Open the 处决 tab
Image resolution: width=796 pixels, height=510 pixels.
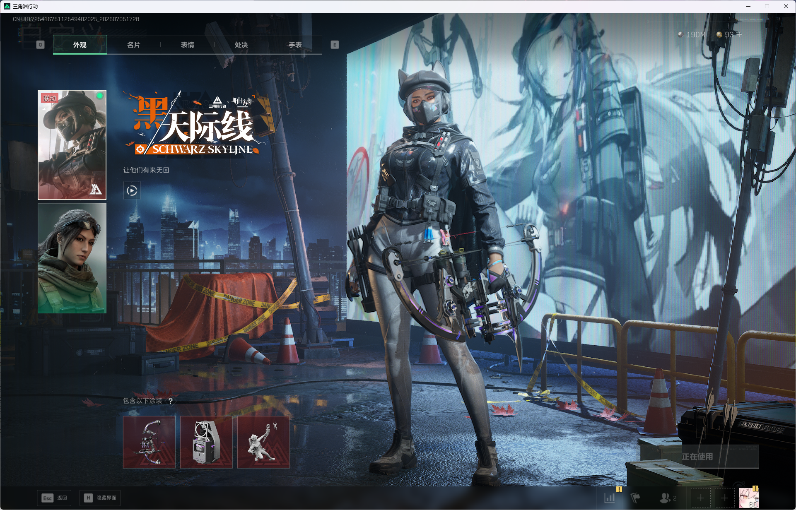tap(241, 45)
